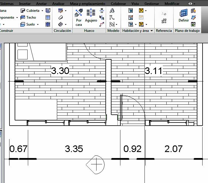Viewport: 208px width, 183px height.
Task: Choose the ramp tool in Circulación
Action: click(x=60, y=17)
